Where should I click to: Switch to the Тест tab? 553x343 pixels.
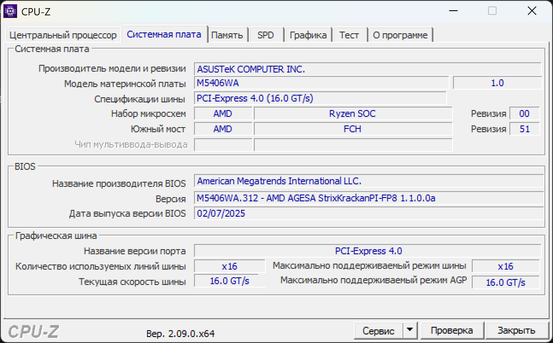pos(349,35)
